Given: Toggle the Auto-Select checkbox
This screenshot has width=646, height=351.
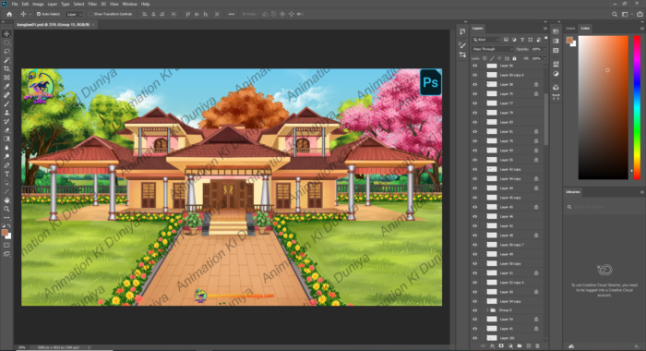Looking at the screenshot, I should click(x=39, y=14).
